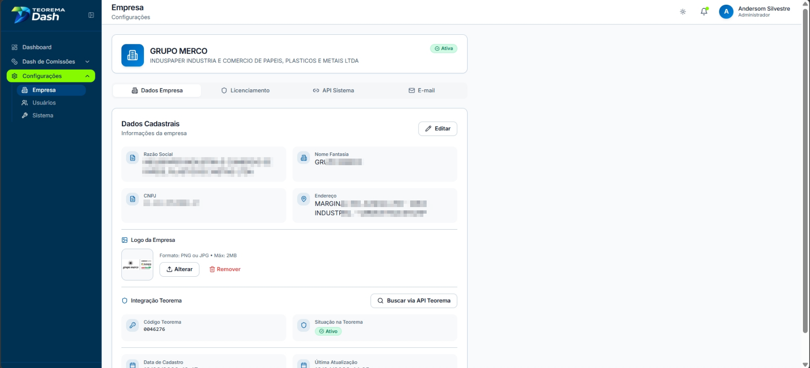
Task: Click the blue company building icon
Action: pos(133,56)
